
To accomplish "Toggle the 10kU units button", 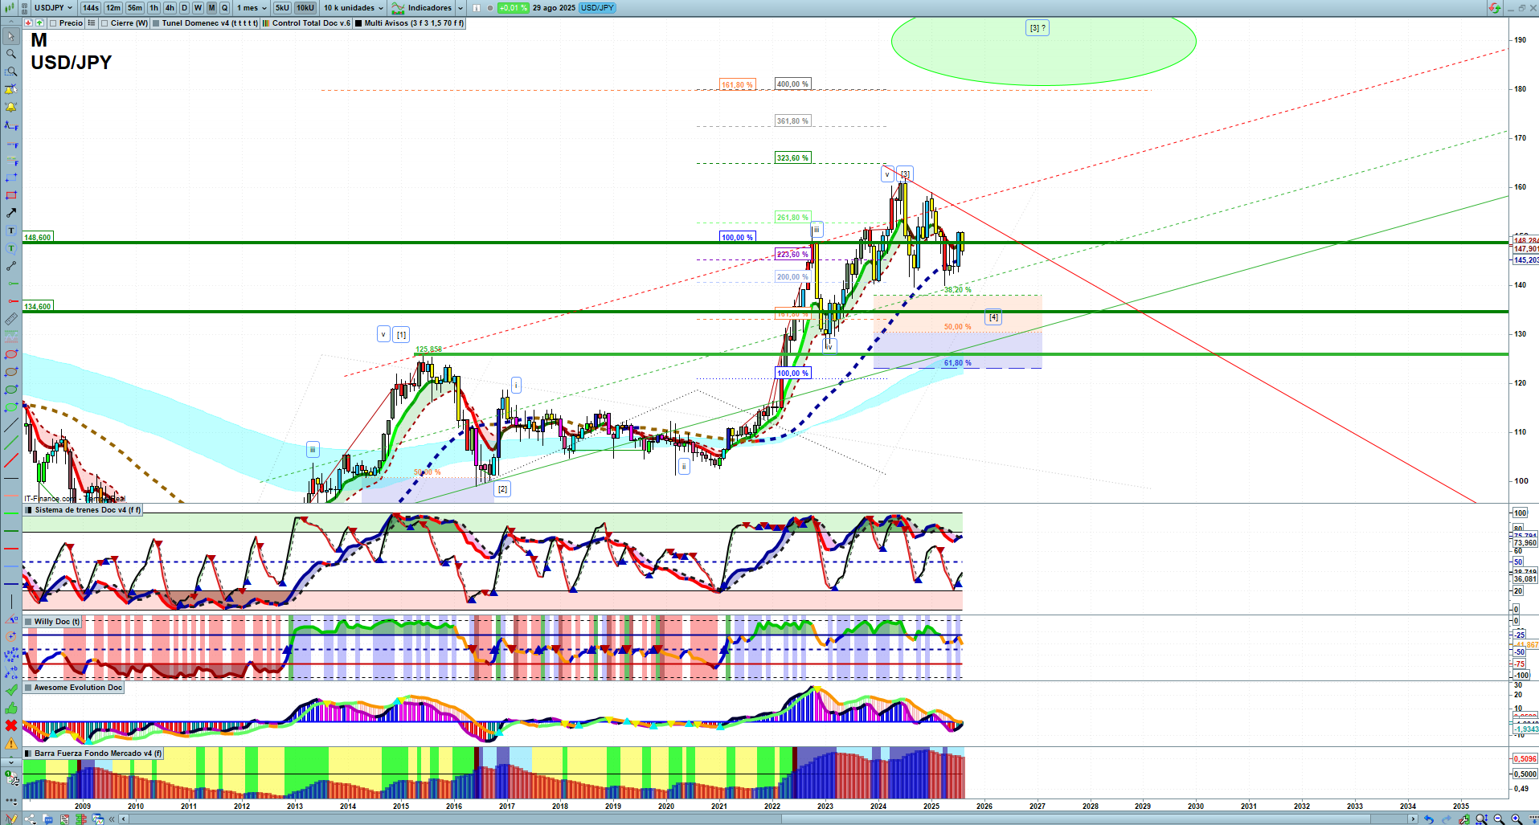I will coord(305,8).
